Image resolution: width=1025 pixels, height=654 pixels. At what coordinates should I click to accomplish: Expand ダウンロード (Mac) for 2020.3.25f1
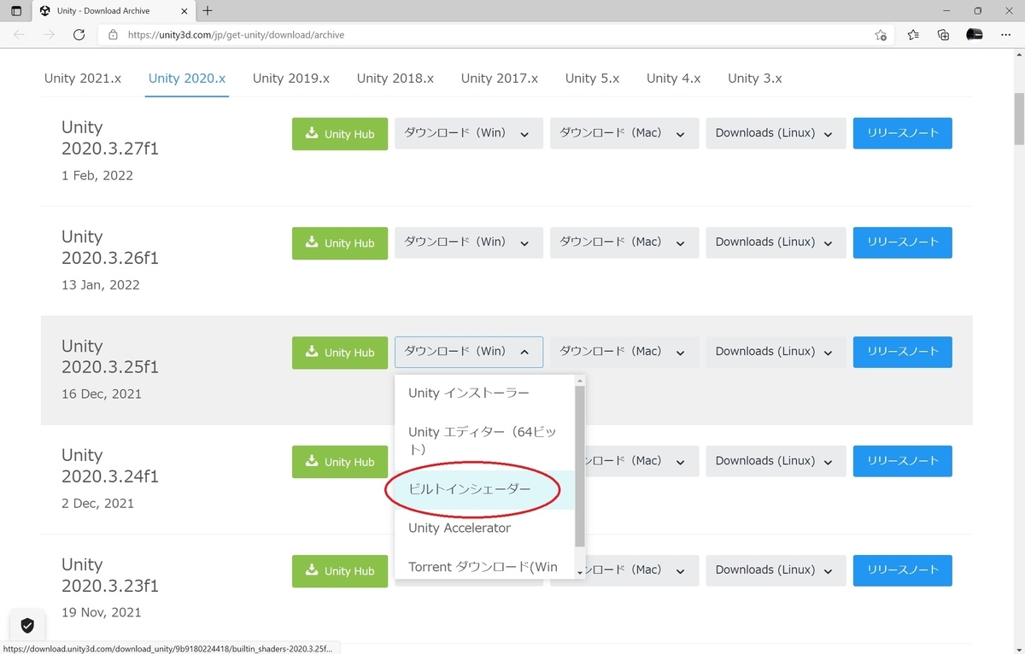(x=624, y=352)
